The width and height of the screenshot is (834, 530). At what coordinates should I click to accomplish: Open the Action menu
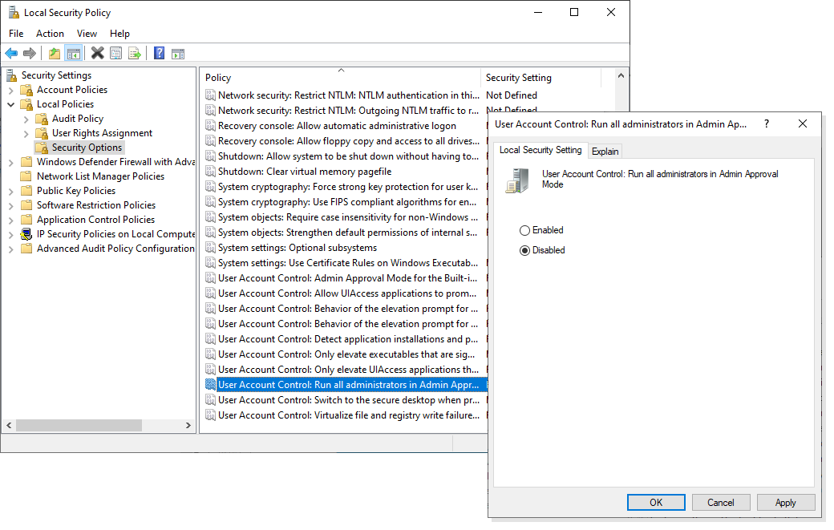50,34
